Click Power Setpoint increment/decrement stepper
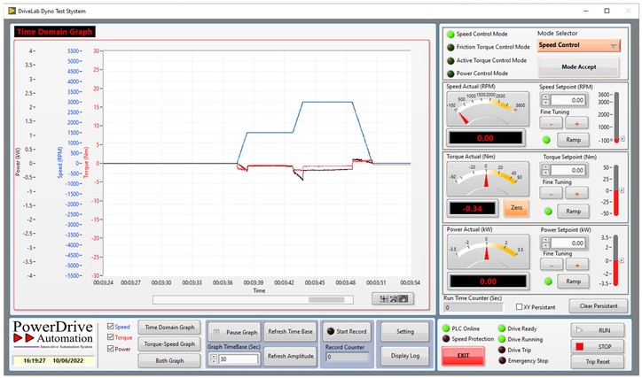Image resolution: width=642 pixels, height=378 pixels. click(x=545, y=243)
